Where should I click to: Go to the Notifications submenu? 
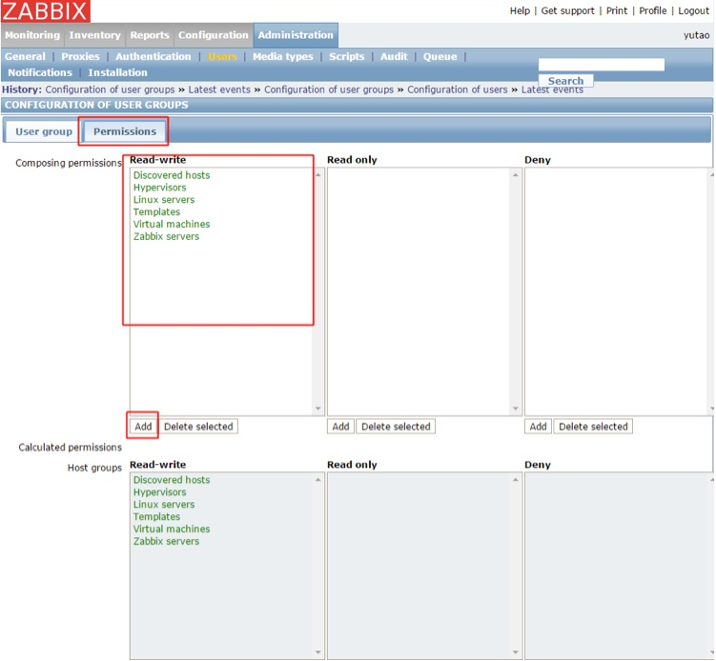[x=40, y=72]
